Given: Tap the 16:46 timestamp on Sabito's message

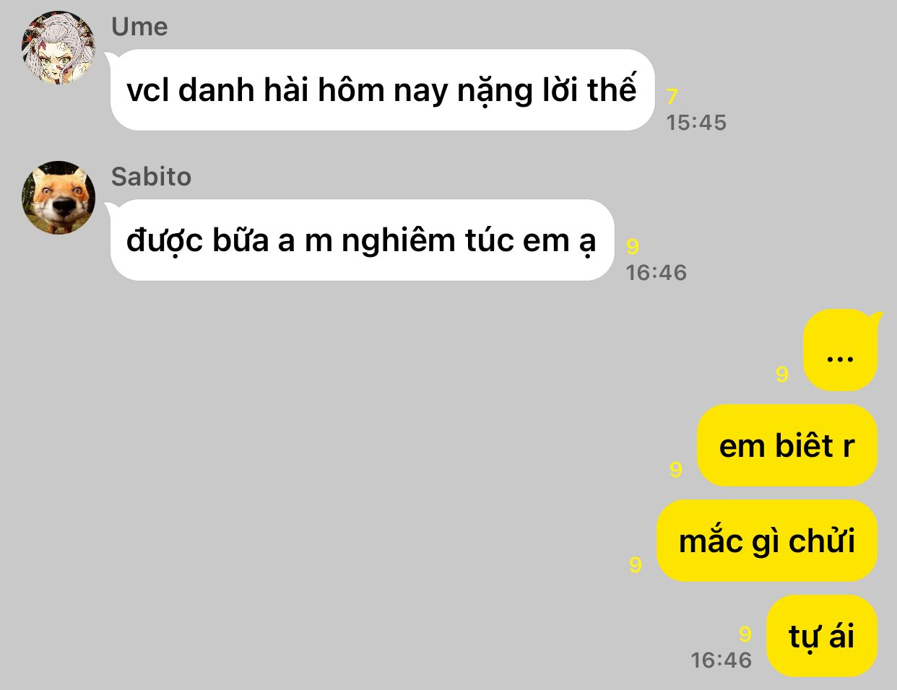Looking at the screenshot, I should [x=656, y=273].
